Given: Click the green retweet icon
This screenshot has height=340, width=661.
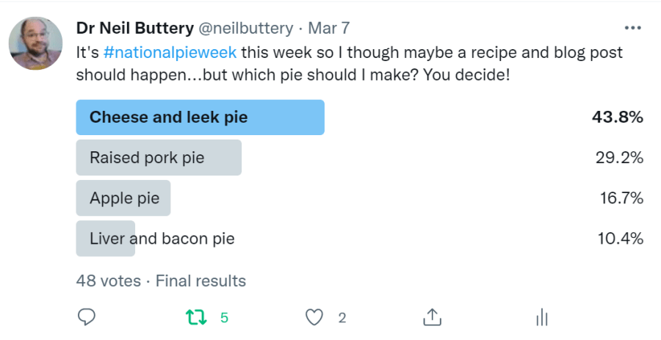Looking at the screenshot, I should [195, 317].
